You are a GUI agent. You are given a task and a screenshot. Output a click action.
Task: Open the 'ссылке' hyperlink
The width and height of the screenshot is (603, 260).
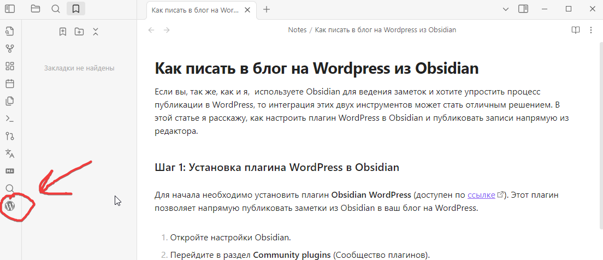click(481, 195)
